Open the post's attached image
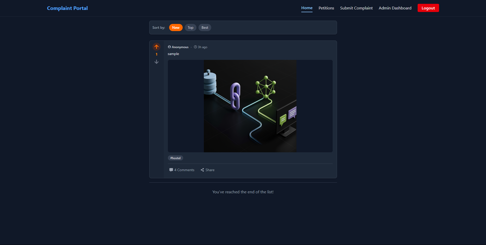This screenshot has height=245, width=486. (x=250, y=106)
